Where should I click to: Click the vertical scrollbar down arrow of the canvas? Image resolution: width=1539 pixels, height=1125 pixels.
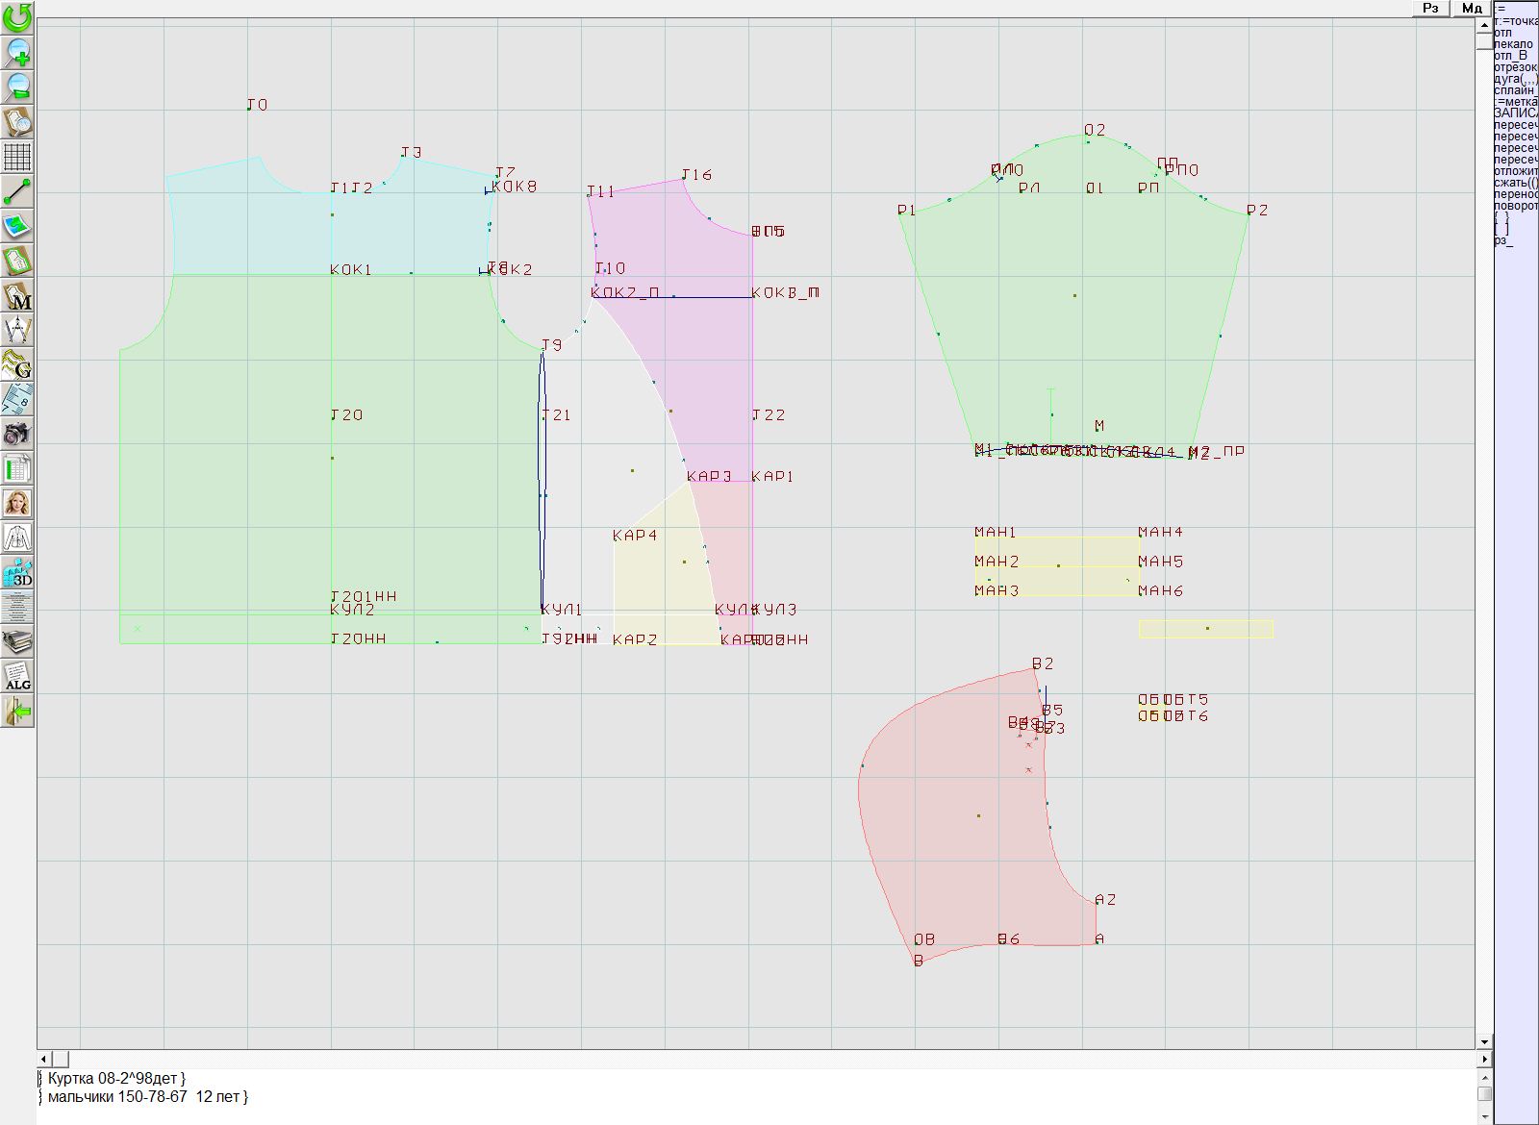click(x=1484, y=1041)
